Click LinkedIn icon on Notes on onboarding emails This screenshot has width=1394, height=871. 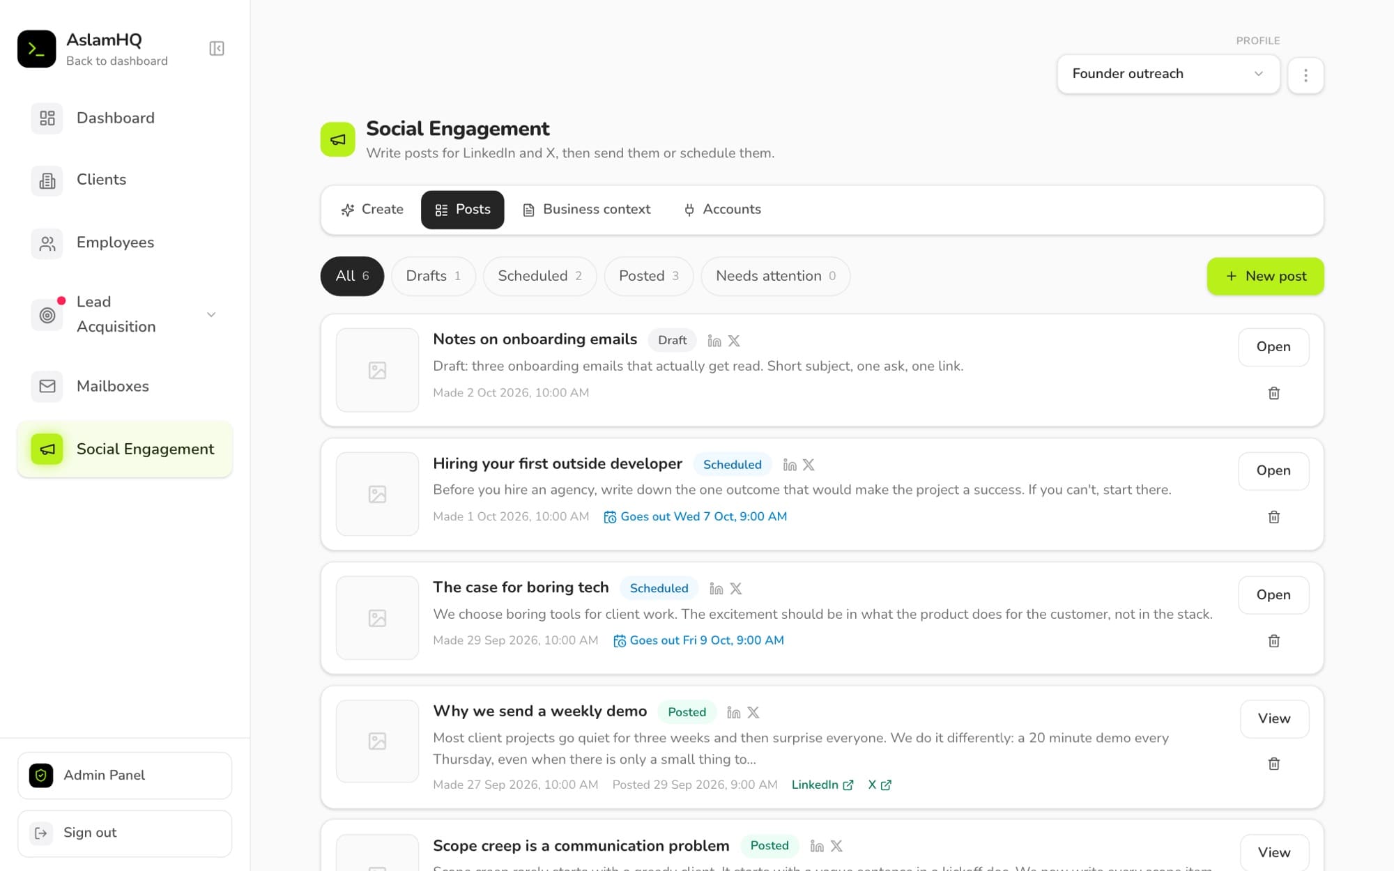[714, 341]
